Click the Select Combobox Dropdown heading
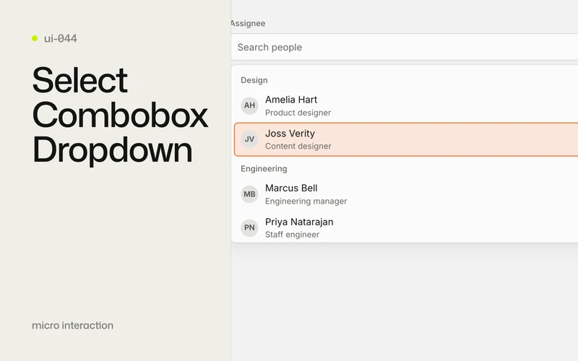 click(120, 115)
